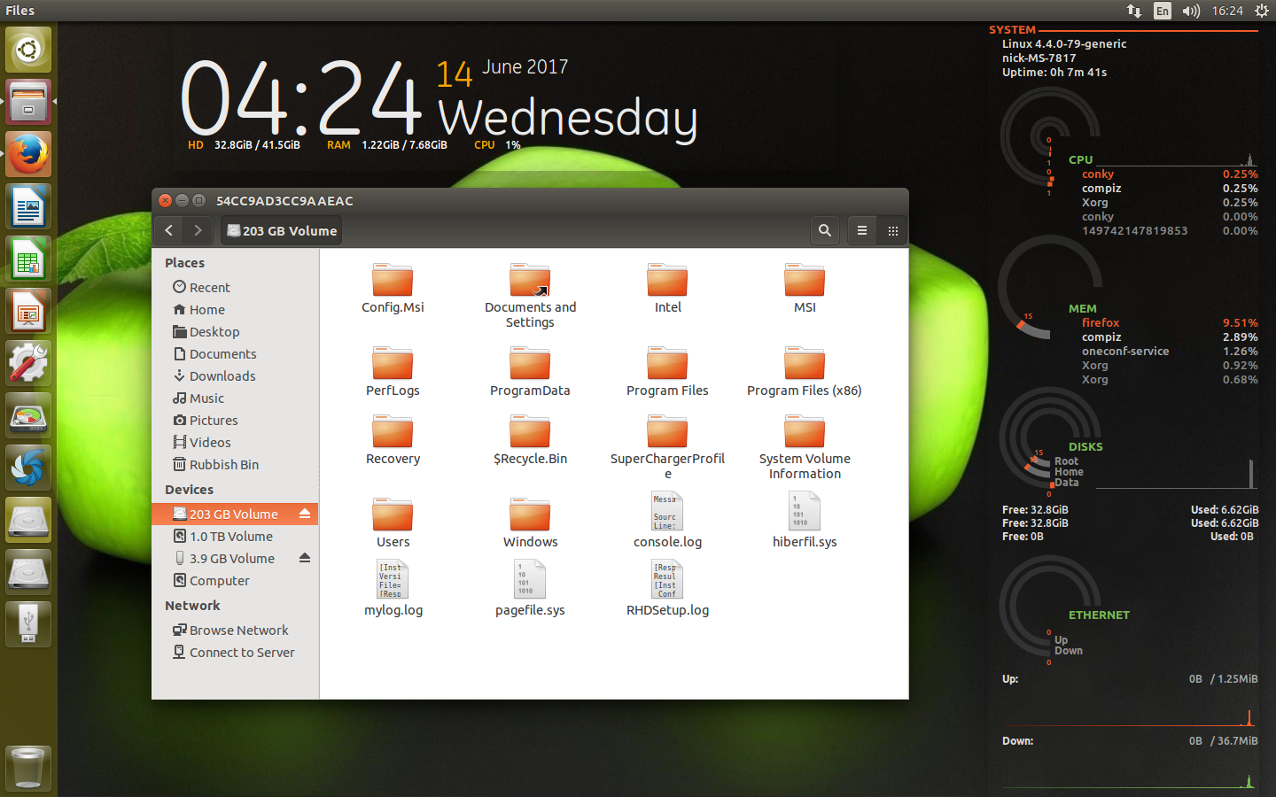This screenshot has height=797, width=1276.
Task: Open Trash in launcher
Action: (28, 768)
